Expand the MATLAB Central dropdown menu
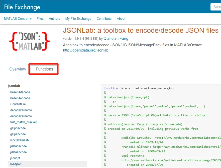 pos(18,19)
